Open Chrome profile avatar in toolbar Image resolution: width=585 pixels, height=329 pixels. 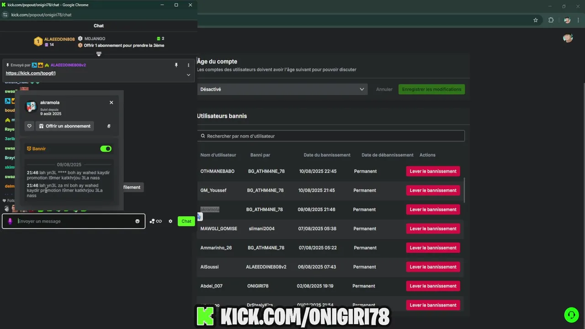567,20
